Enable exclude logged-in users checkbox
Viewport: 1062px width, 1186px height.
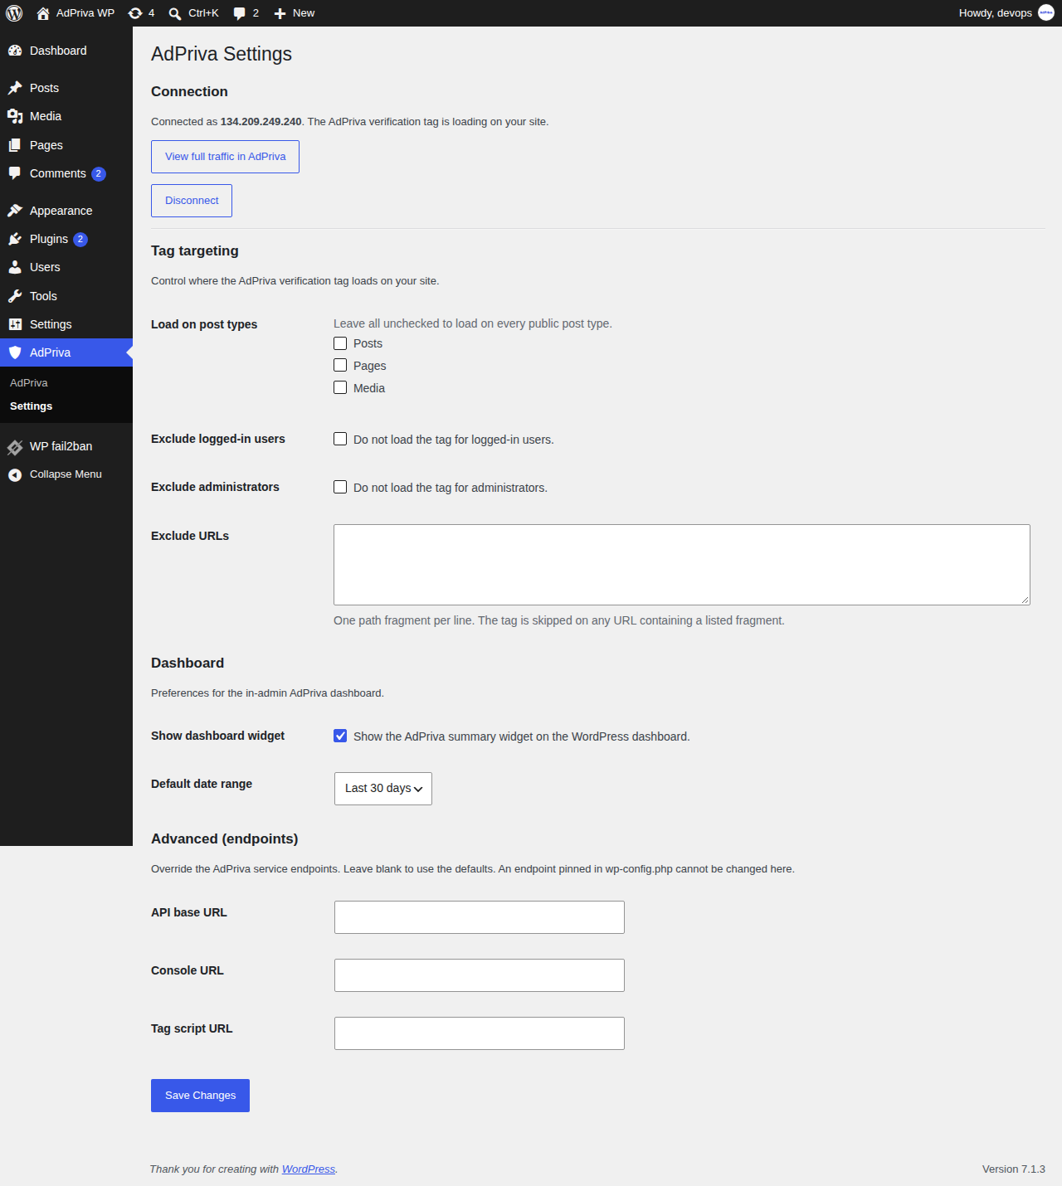click(340, 439)
